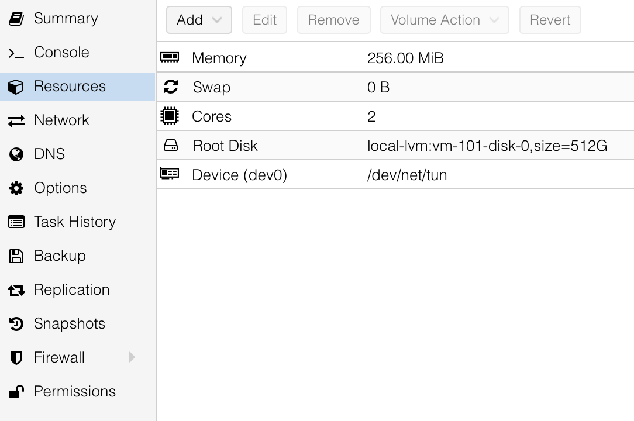Expand the Firewall submenu arrow

click(132, 357)
